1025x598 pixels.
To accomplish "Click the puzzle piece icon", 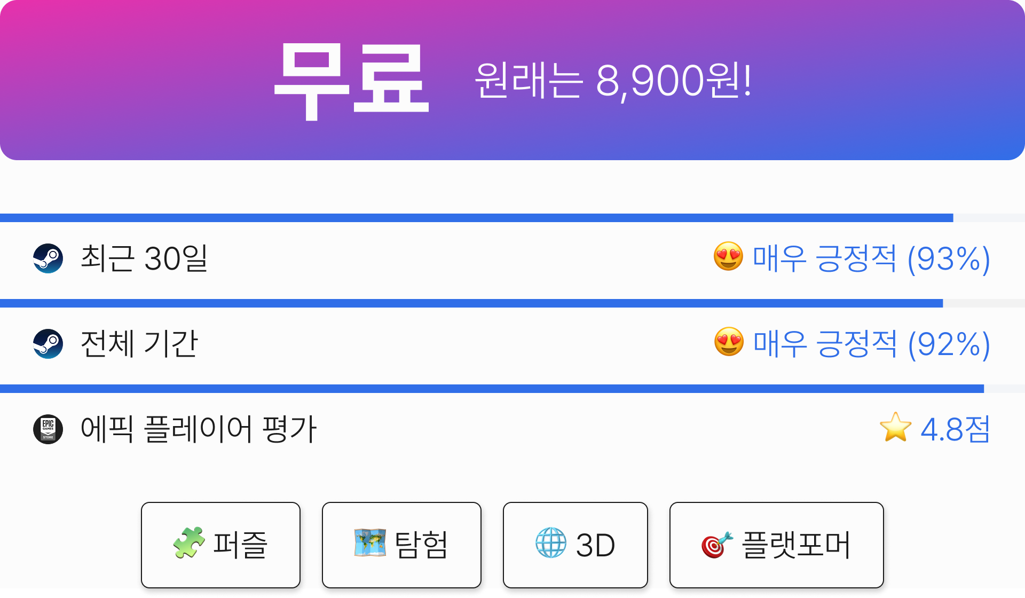I will [x=189, y=543].
